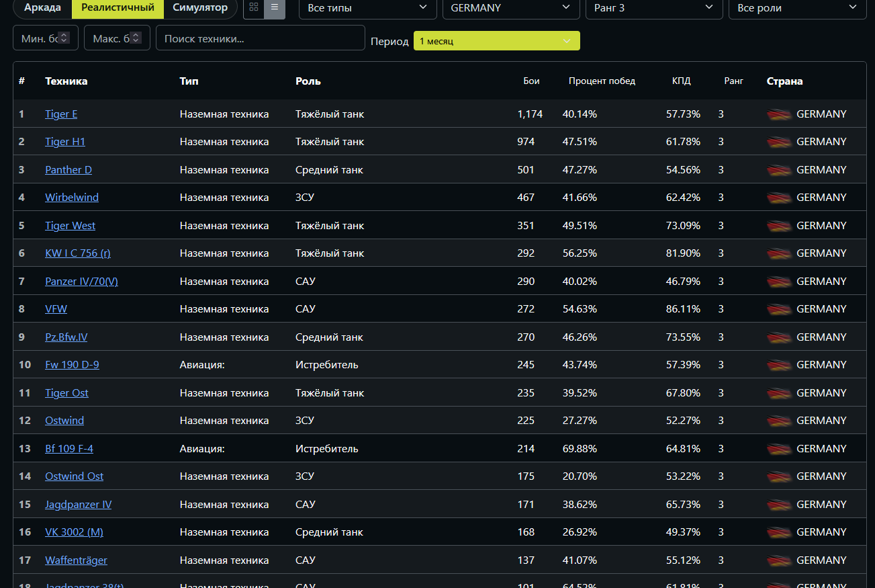Sort by Процент побед column header
875x588 pixels.
click(602, 81)
